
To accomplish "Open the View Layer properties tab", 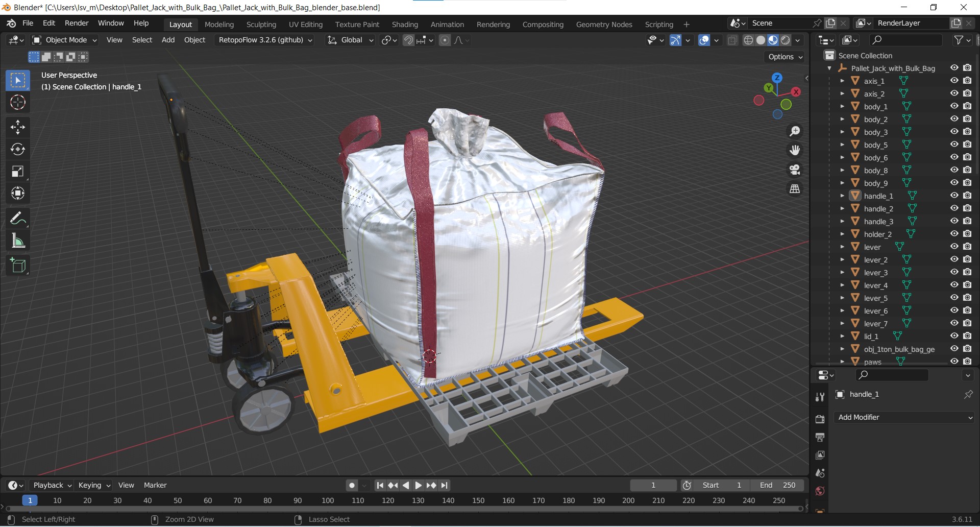I will click(820, 455).
